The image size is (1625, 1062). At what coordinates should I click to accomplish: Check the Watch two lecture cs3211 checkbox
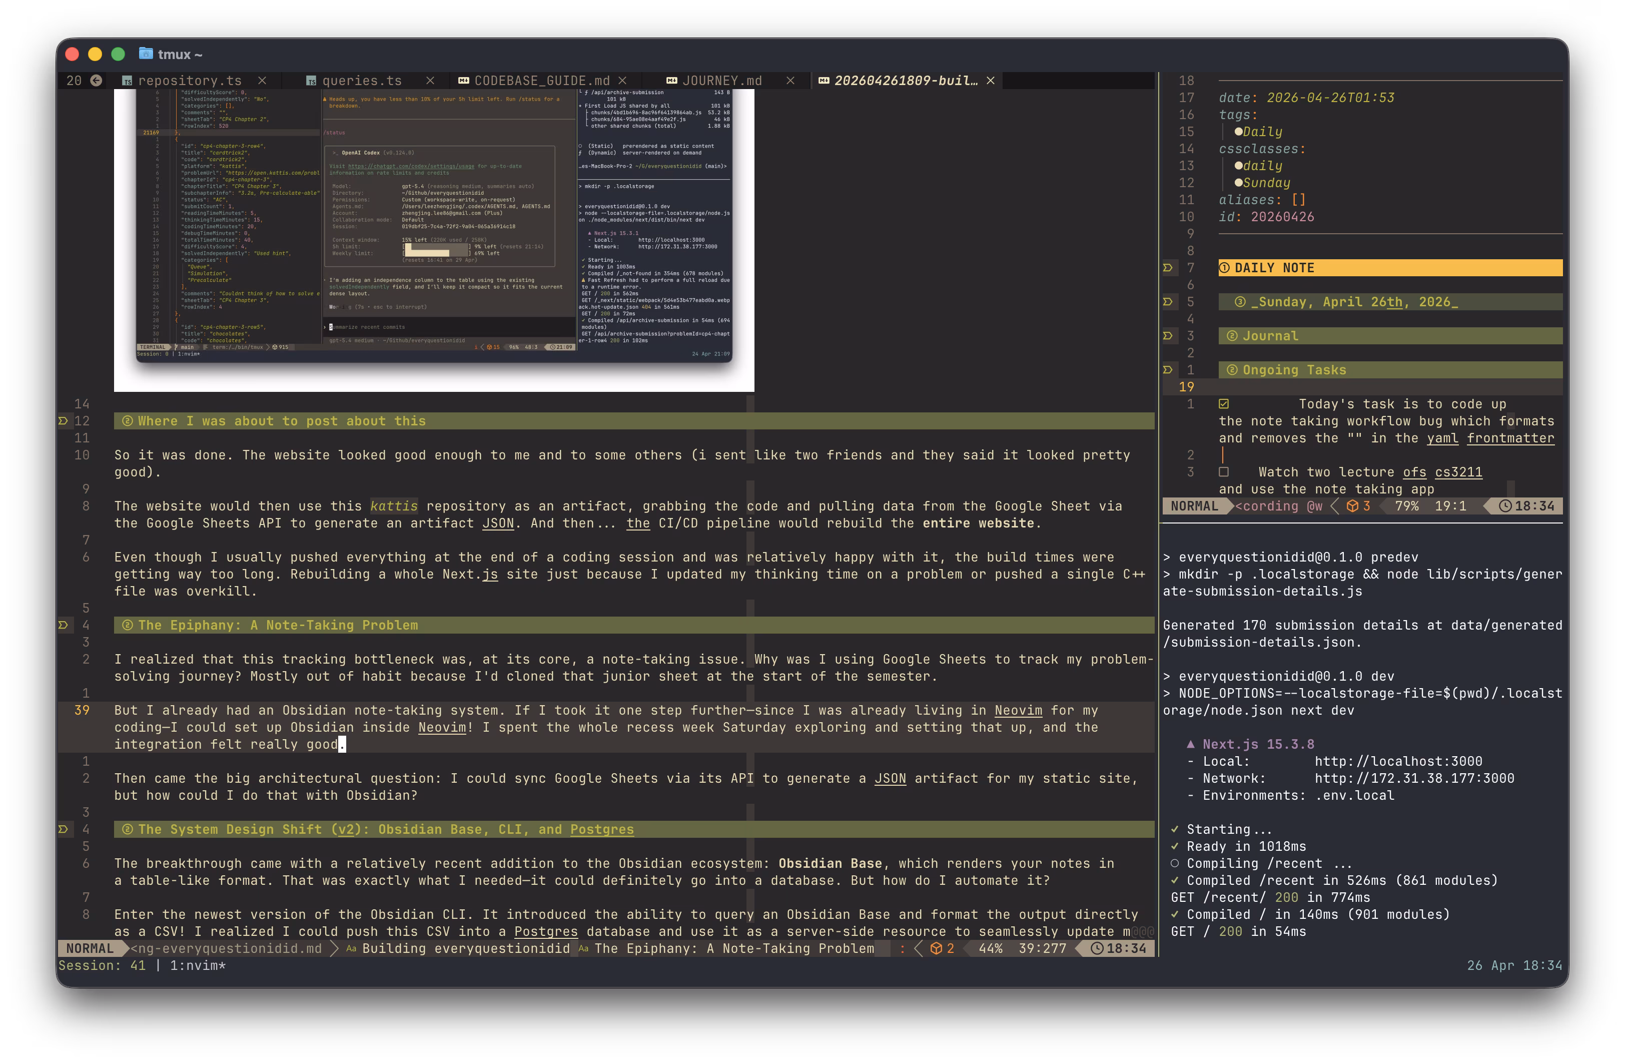coord(1224,471)
